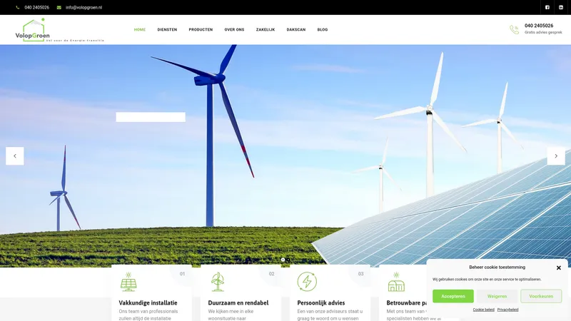
Task: Close the cookie consent dialog
Action: [x=559, y=267]
